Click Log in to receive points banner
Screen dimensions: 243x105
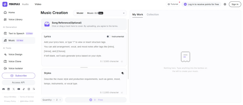[201, 4]
